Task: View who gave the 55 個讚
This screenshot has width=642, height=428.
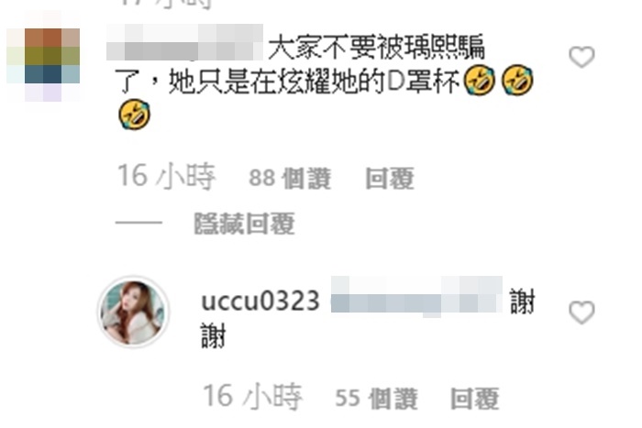Action: click(x=376, y=399)
